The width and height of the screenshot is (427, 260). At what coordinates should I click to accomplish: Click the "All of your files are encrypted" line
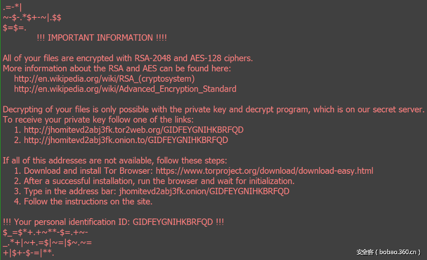tap(128, 58)
